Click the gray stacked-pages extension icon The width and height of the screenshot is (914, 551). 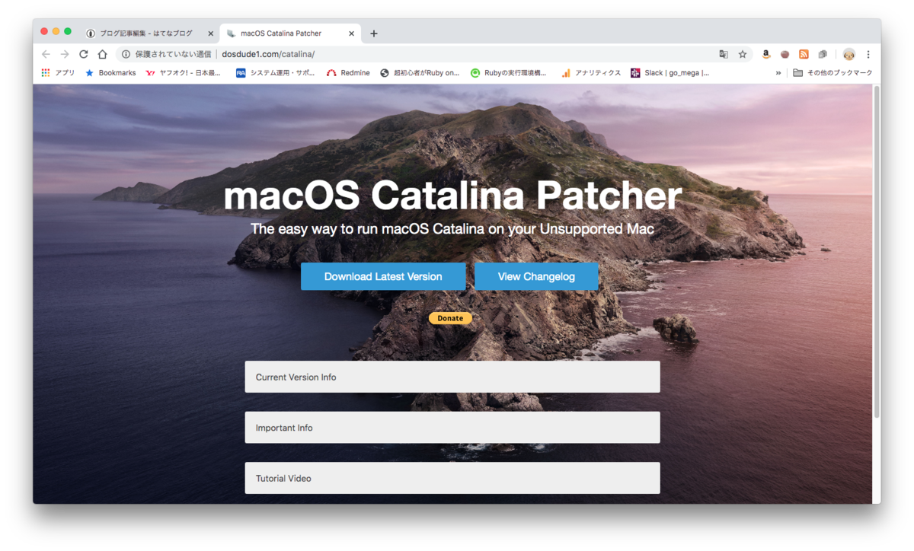point(823,54)
